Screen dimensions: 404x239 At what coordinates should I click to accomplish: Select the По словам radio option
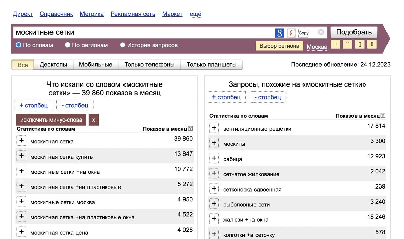pos(19,45)
